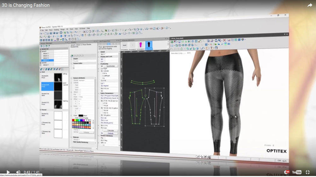The image size is (316, 177).
Task: Collapse the Global section in 3D Properties
Action: point(99,52)
